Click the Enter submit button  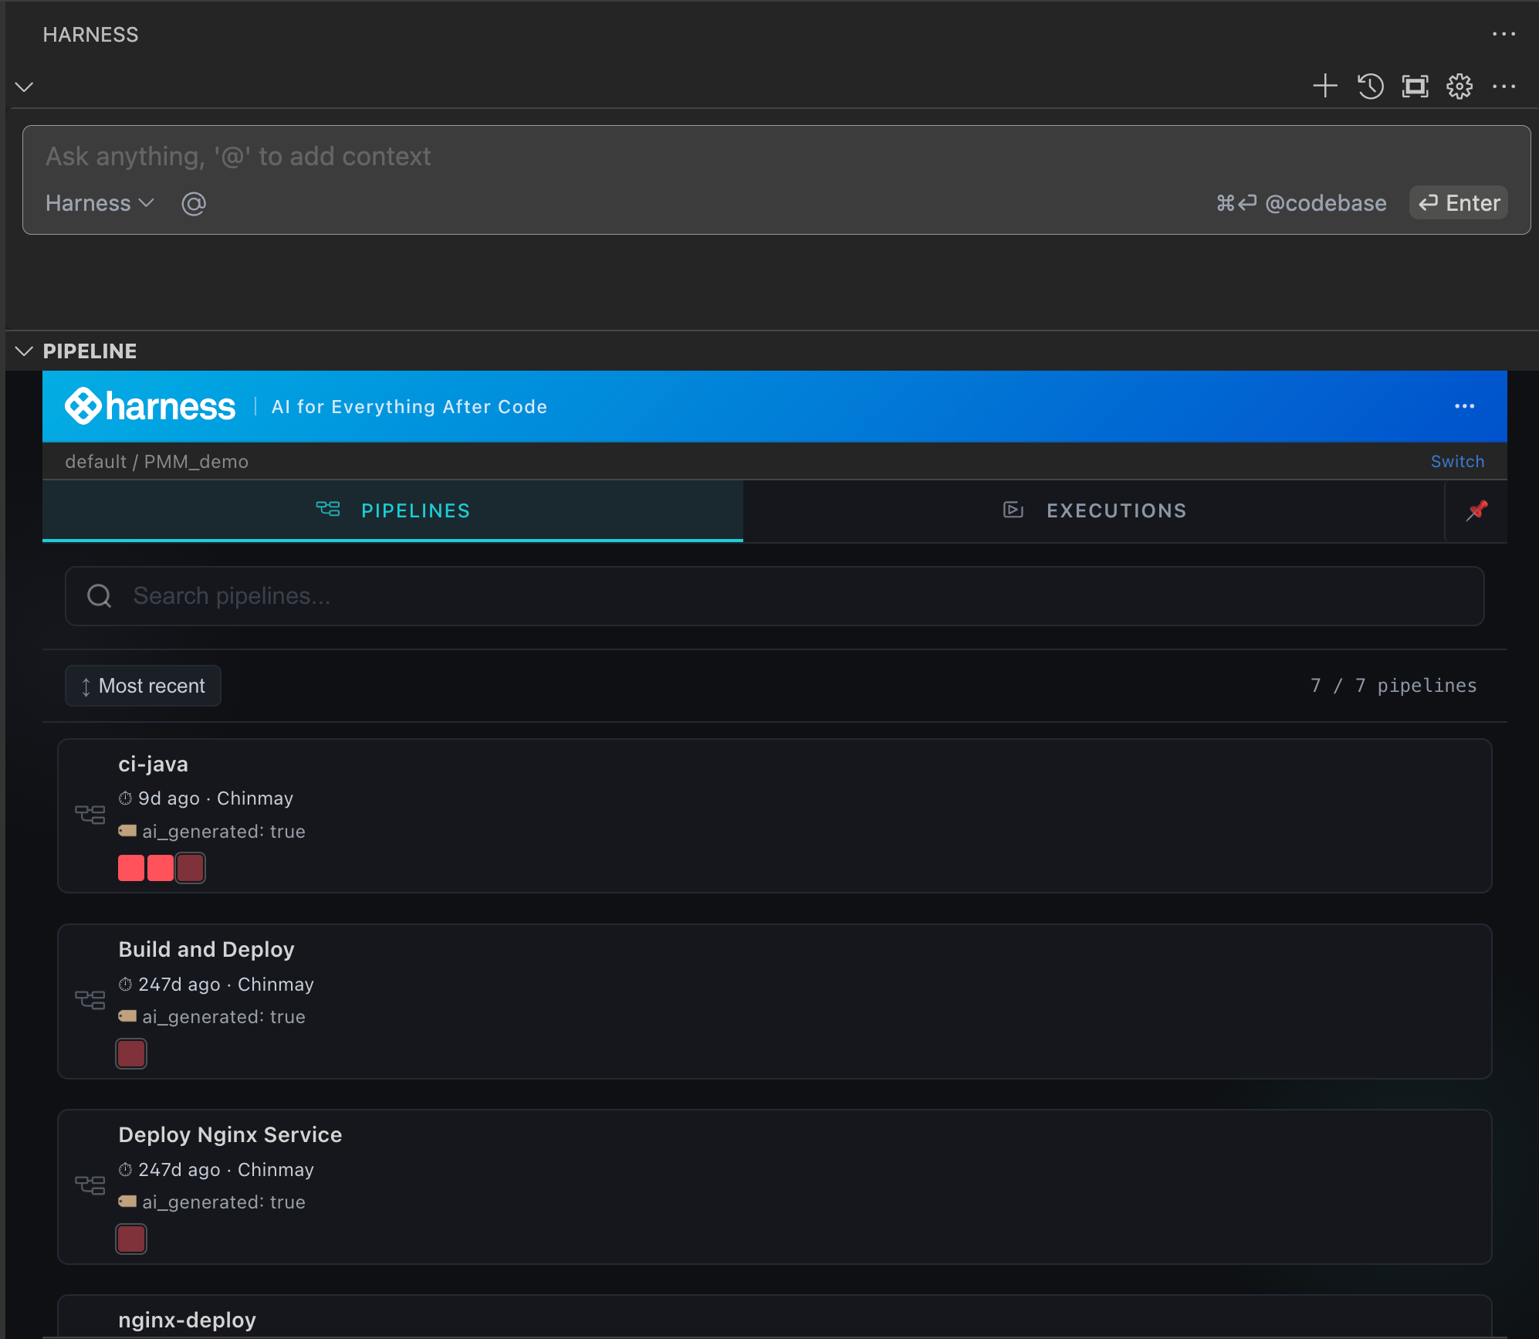pyautogui.click(x=1459, y=203)
